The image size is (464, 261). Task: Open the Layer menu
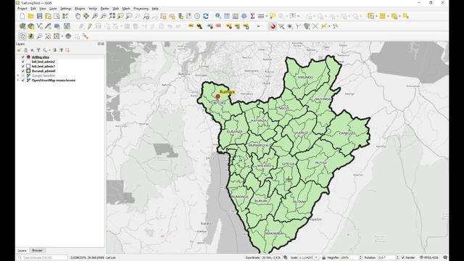(x=53, y=9)
